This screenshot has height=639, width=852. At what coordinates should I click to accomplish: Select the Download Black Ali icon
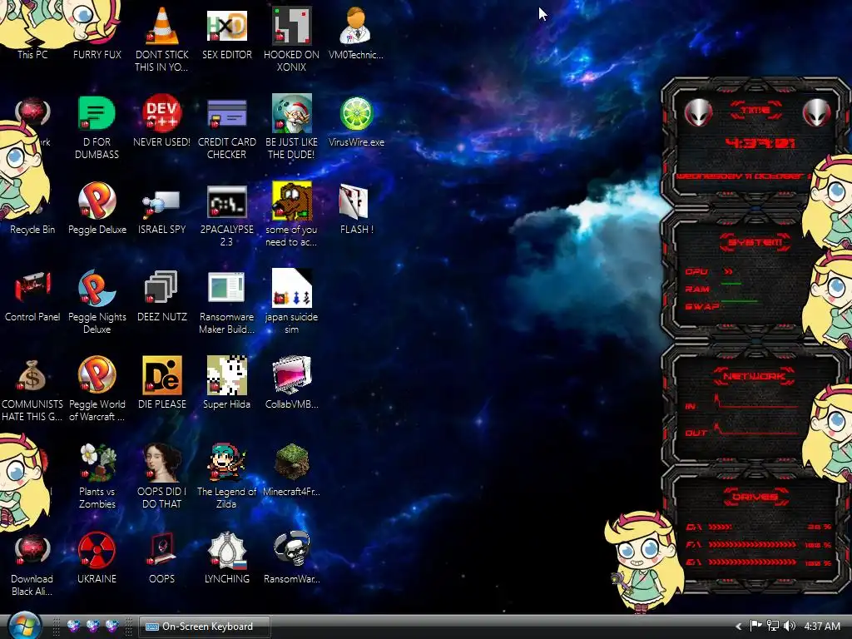tap(32, 565)
